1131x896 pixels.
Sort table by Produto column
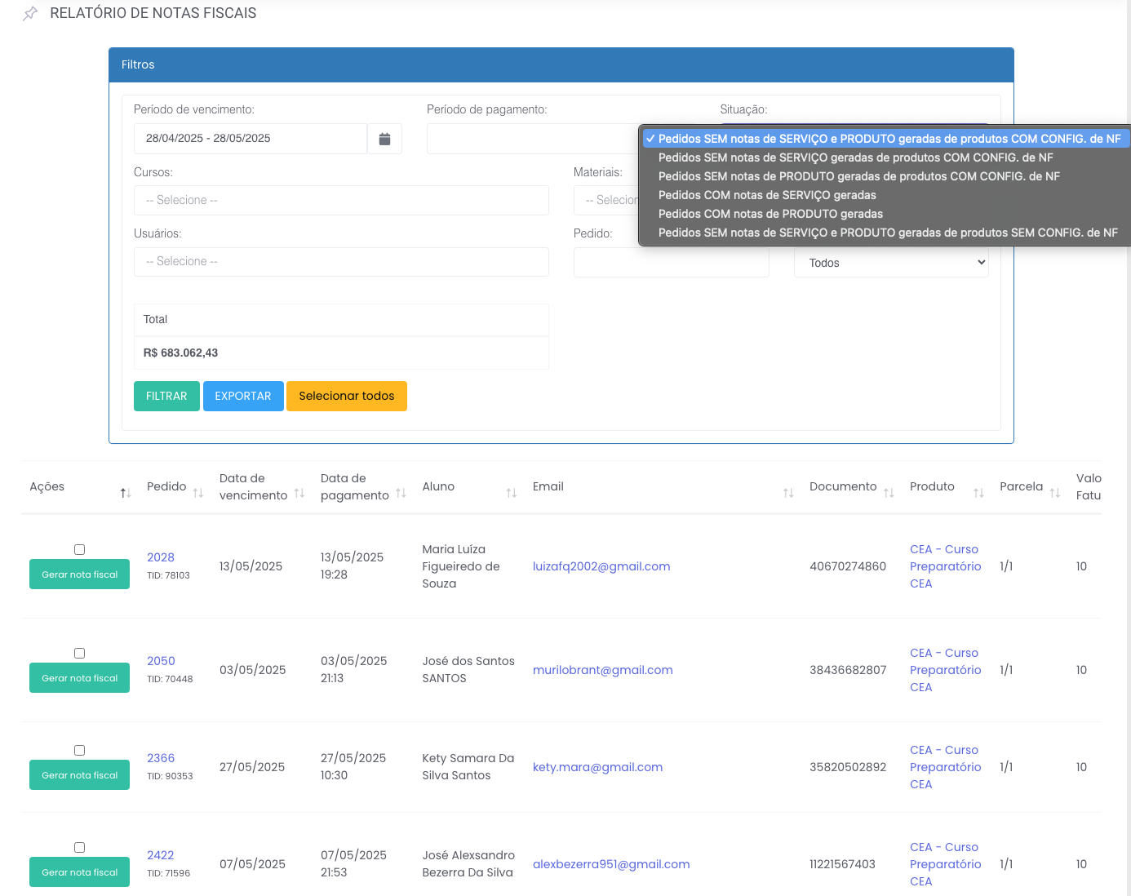978,492
